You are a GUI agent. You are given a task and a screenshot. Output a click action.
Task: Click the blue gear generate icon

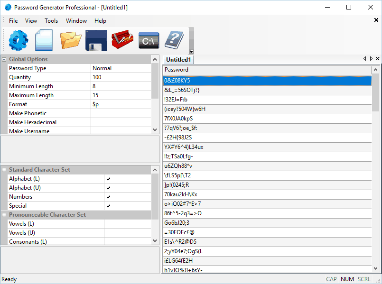click(19, 40)
